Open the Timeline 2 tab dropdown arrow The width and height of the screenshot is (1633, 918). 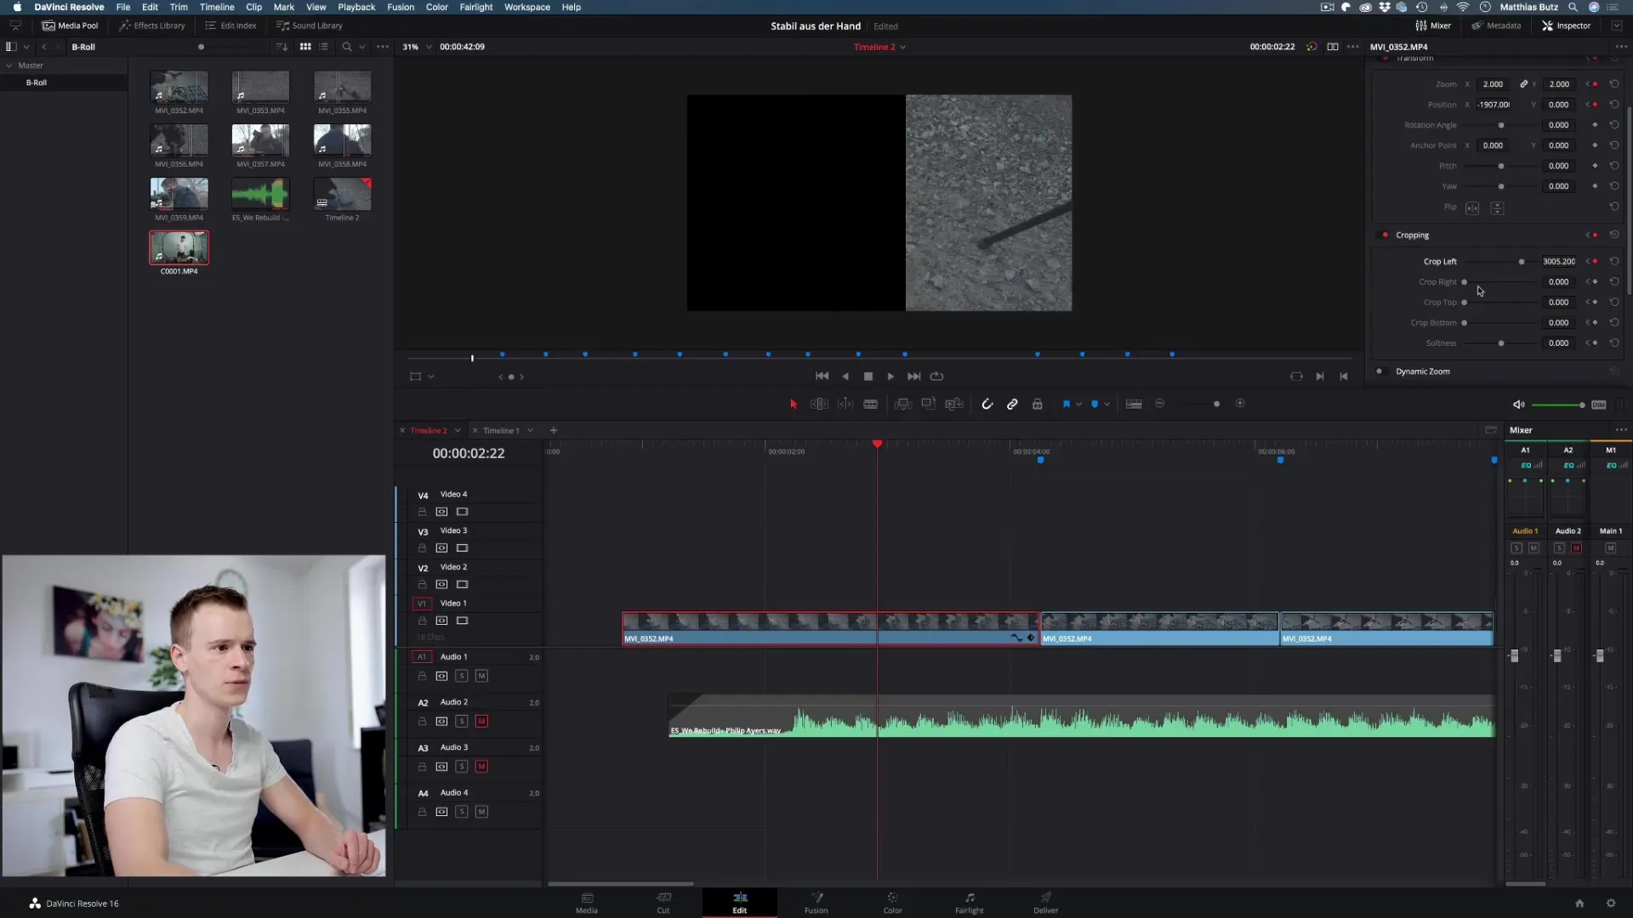tap(458, 431)
